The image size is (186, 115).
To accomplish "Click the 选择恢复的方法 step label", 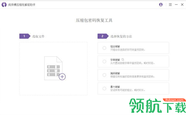I will [x=121, y=36].
